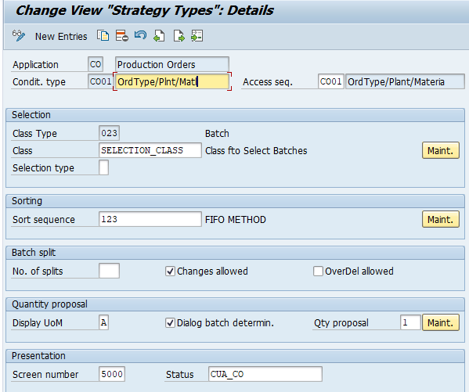469x392 pixels.
Task: Click New Entries in the toolbar
Action: tap(61, 37)
